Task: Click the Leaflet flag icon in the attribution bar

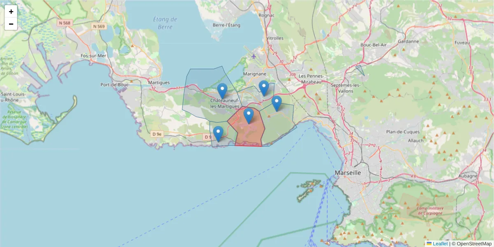Action: tap(429, 243)
